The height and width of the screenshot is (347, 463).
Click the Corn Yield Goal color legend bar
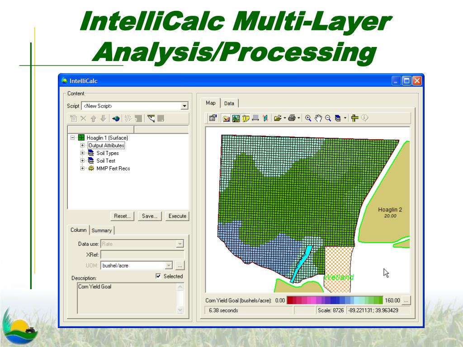(335, 300)
